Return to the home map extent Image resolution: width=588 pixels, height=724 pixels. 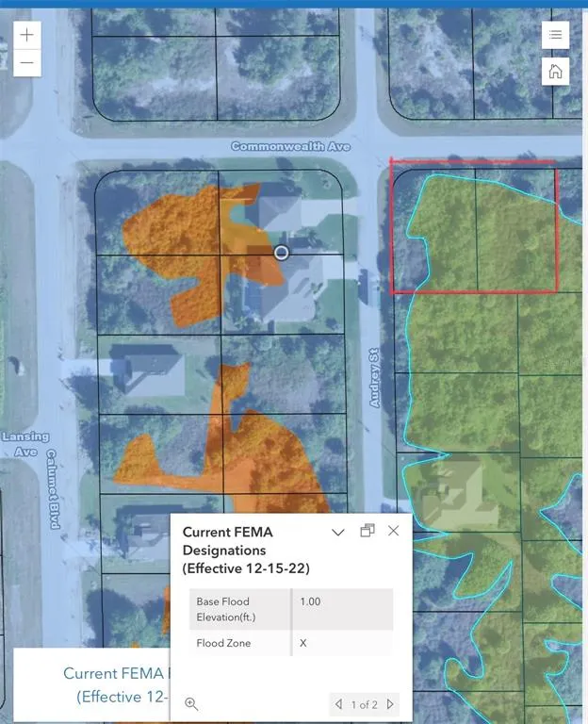(555, 71)
